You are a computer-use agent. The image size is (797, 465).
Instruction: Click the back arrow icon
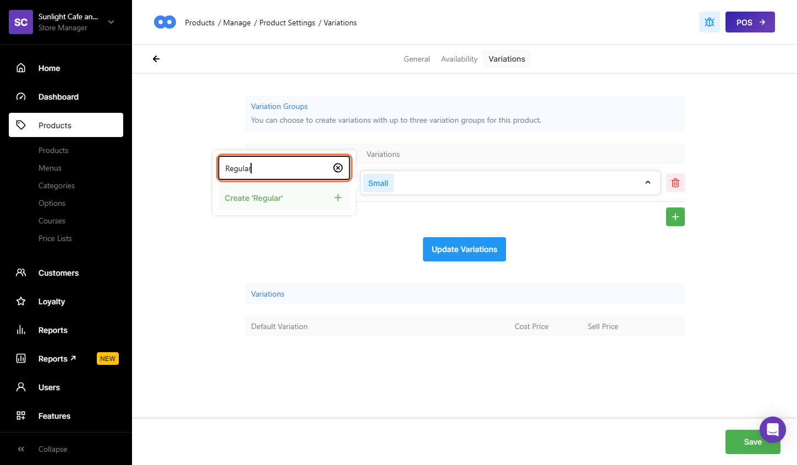[x=156, y=59]
